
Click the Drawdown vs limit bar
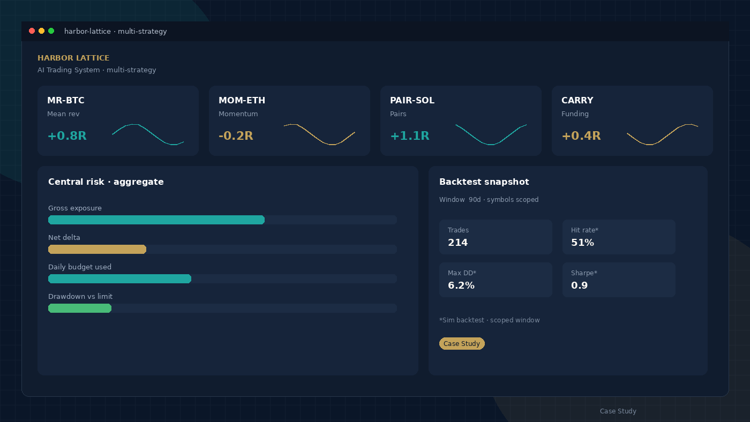click(222, 308)
